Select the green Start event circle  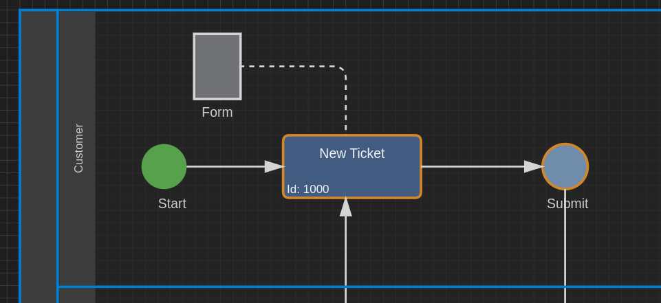pos(164,167)
